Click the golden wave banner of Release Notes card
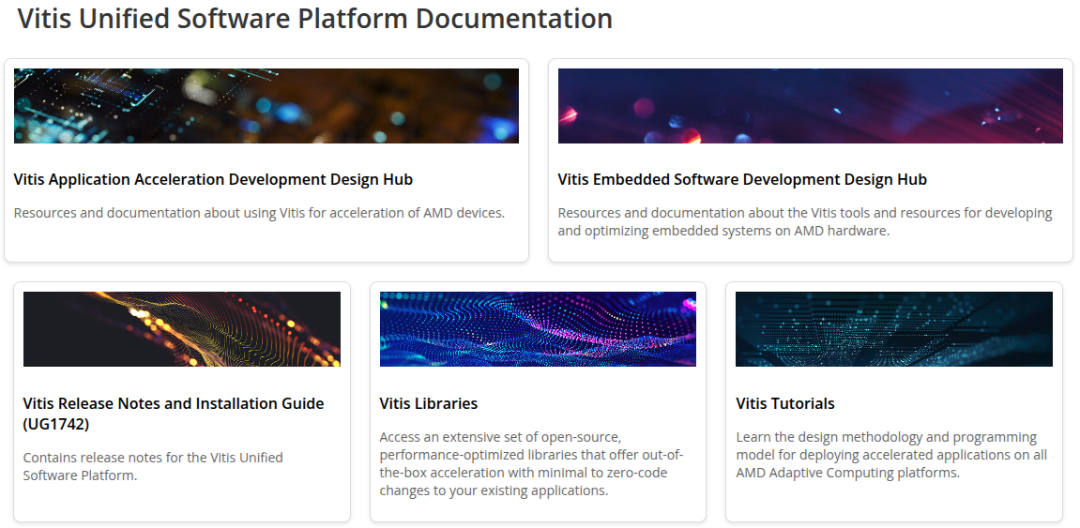1080x528 pixels. (182, 329)
